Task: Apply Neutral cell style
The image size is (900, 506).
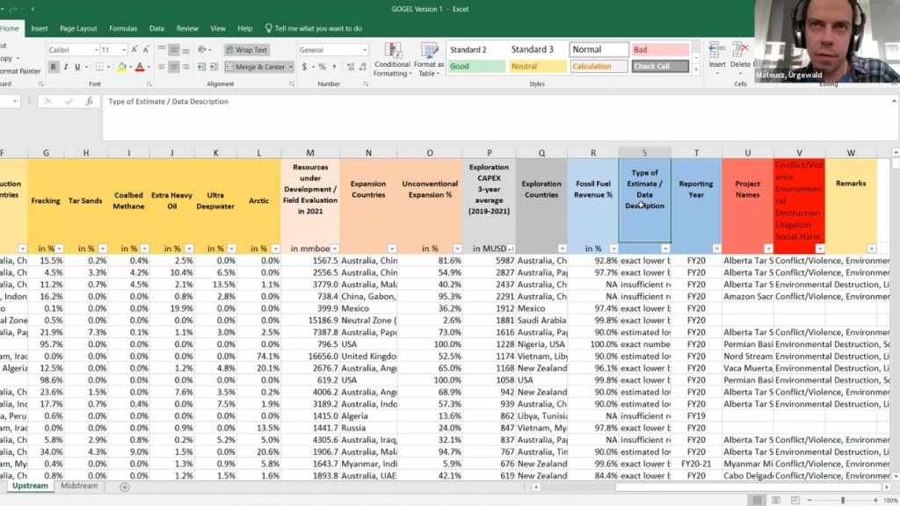Action: (x=537, y=67)
